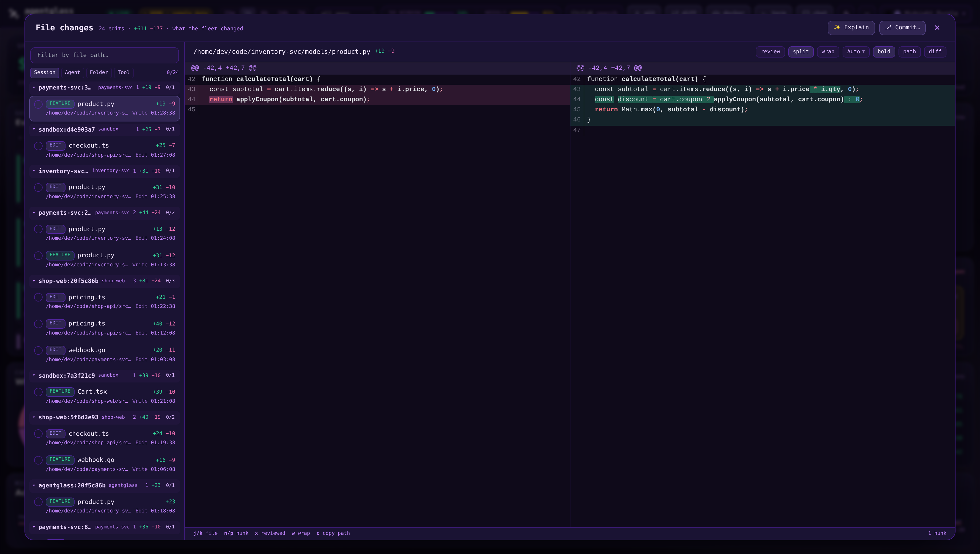Mark webhook.go 01:06:08 as reviewed

click(38, 461)
